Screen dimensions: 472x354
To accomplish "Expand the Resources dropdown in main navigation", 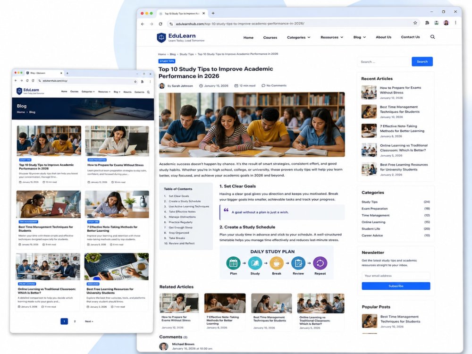I will coord(332,37).
